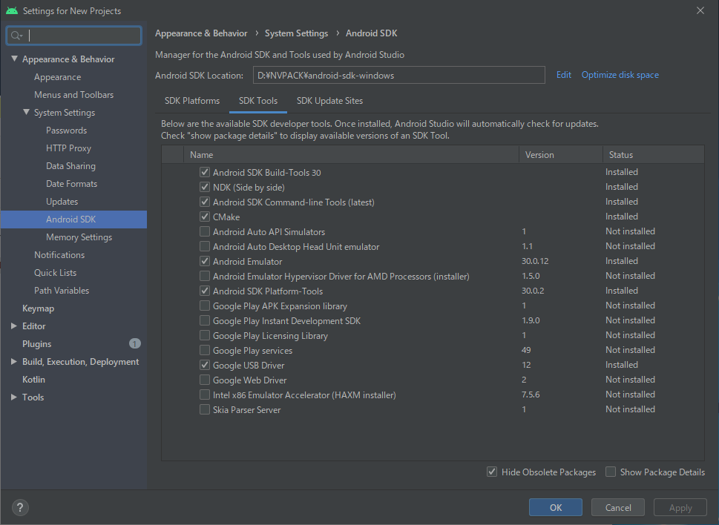719x525 pixels.
Task: Click the OK button
Action: click(555, 507)
